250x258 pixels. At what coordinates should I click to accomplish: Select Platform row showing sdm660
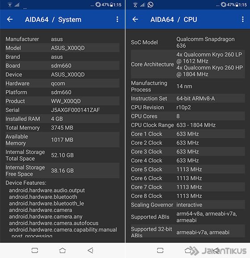pyautogui.click(x=62, y=92)
